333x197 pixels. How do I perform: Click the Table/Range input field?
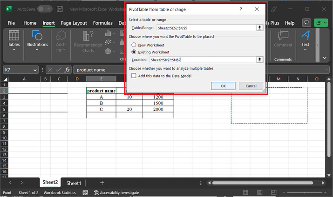click(207, 28)
